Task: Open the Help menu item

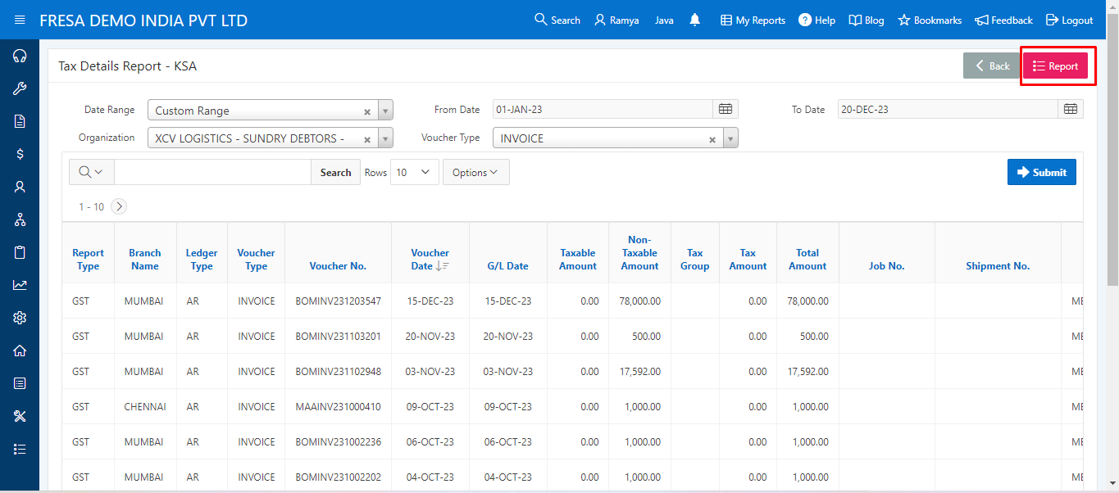Action: point(817,20)
